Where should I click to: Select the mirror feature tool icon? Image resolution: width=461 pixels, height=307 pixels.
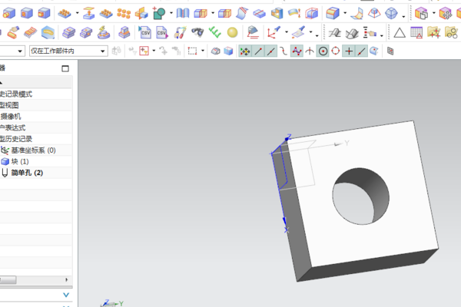(141, 14)
